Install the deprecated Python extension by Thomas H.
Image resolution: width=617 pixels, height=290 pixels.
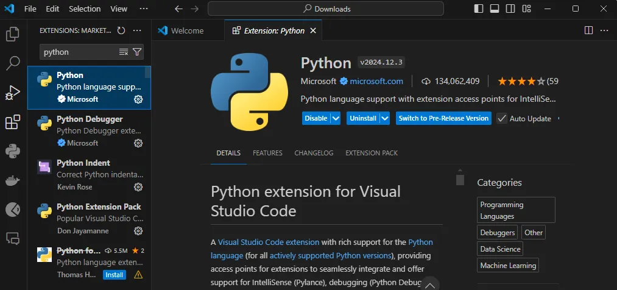pos(115,275)
